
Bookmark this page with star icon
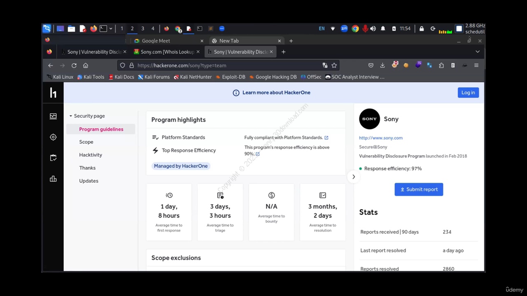point(334,65)
